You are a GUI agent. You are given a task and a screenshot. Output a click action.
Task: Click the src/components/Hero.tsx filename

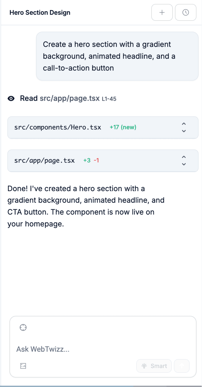click(58, 127)
